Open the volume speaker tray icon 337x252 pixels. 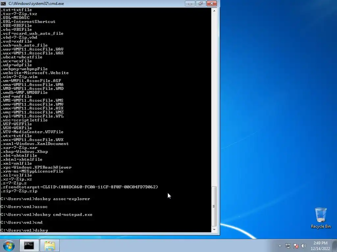coord(304,246)
